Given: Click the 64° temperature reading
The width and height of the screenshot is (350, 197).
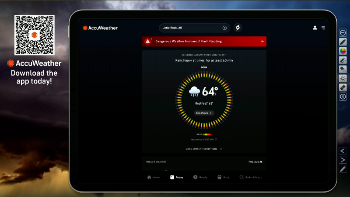Looking at the screenshot, I should (x=210, y=91).
